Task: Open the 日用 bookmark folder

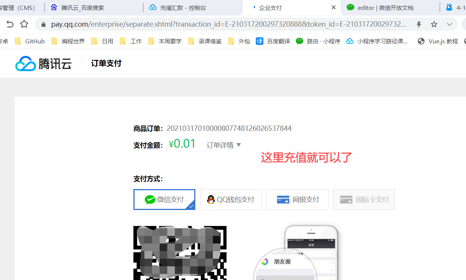Action: [102, 41]
